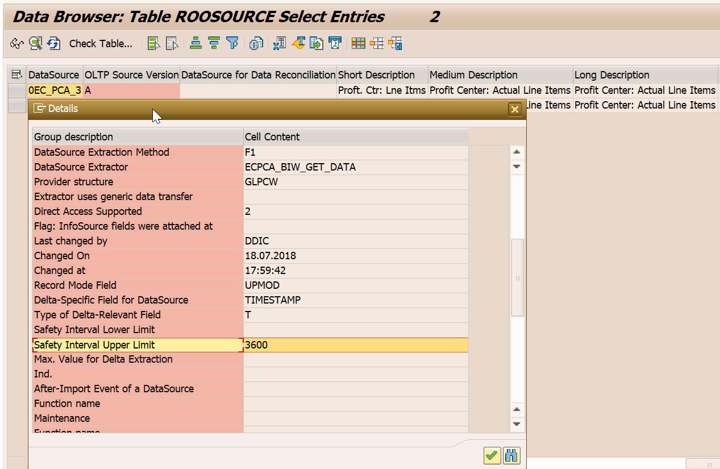Click the GLPCW provider structure value
Image resolution: width=720 pixels, height=469 pixels.
[356, 182]
